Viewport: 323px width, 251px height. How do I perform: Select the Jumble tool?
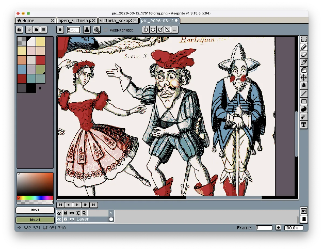pos(304,109)
